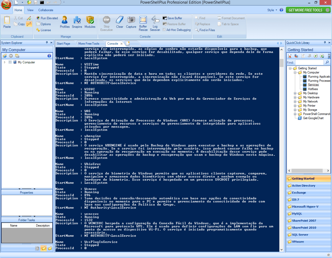Click the search magnifier beside the Find box

point(327,62)
